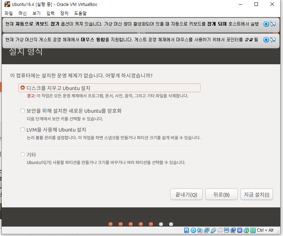Image resolution: width=283 pixels, height=236 pixels.
Task: Click the video recording status icon
Action: coord(233,230)
